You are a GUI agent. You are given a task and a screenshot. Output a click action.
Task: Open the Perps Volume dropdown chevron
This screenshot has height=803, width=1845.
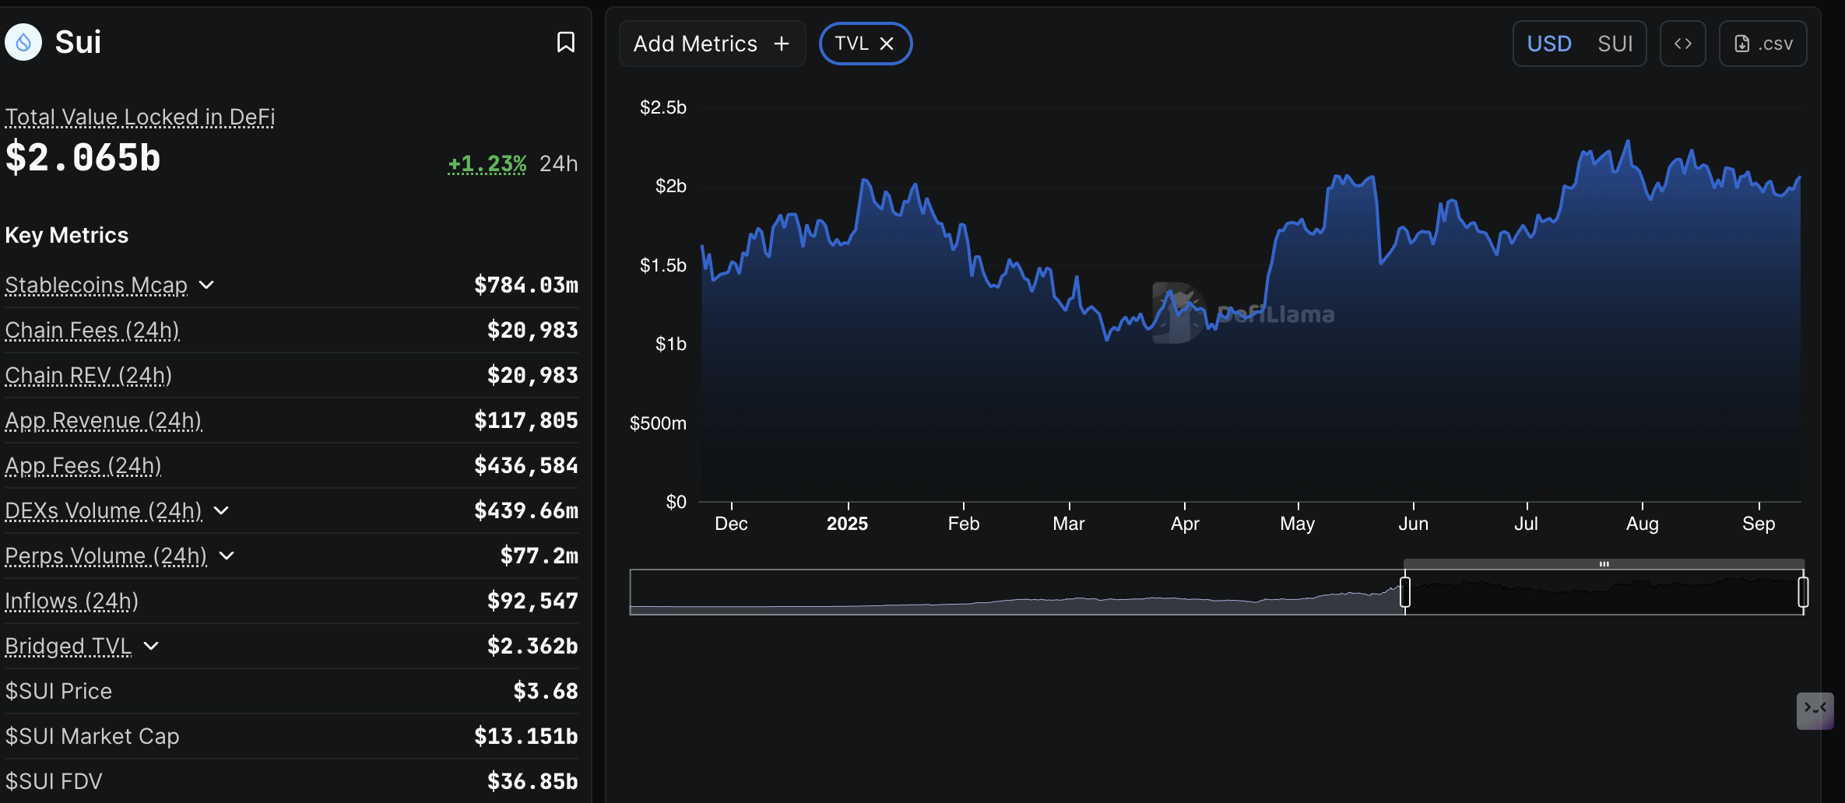tap(227, 557)
